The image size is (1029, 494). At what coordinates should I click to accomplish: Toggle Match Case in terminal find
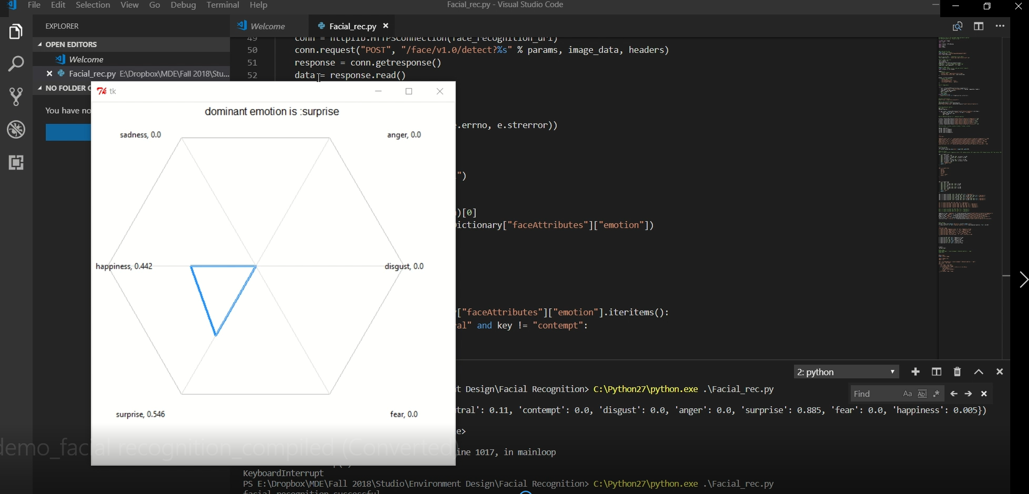pos(907,394)
